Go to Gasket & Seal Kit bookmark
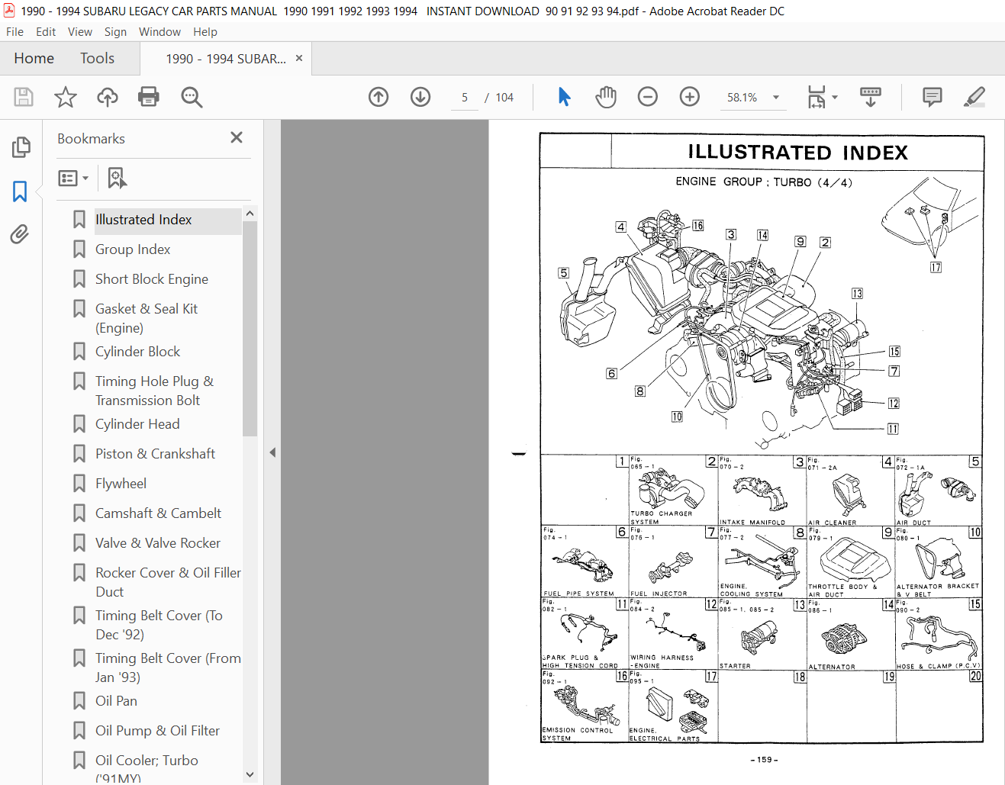Screen dimensions: 1005x785 click(x=147, y=318)
